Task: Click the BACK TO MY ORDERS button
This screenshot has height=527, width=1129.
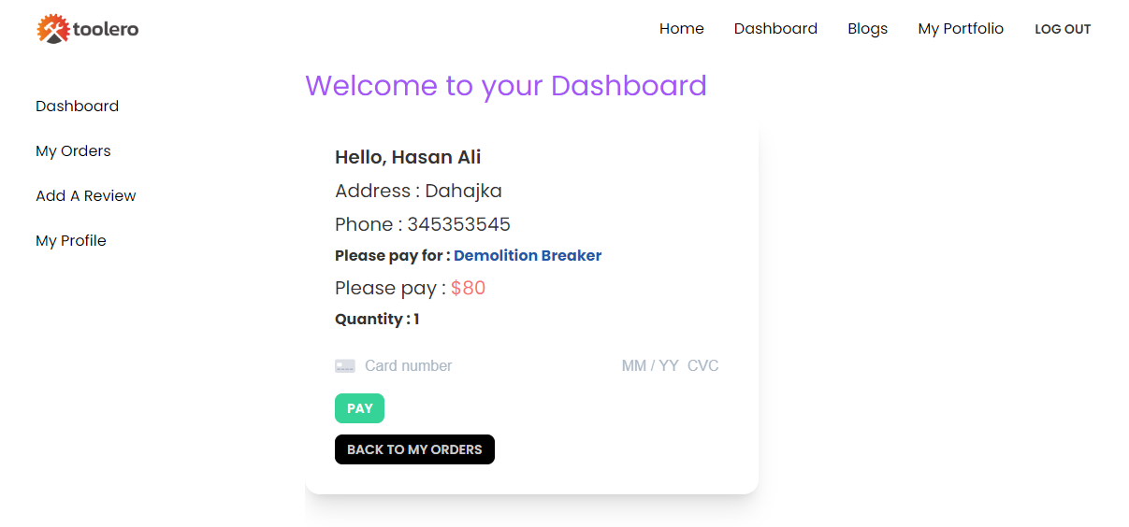Action: [x=414, y=449]
